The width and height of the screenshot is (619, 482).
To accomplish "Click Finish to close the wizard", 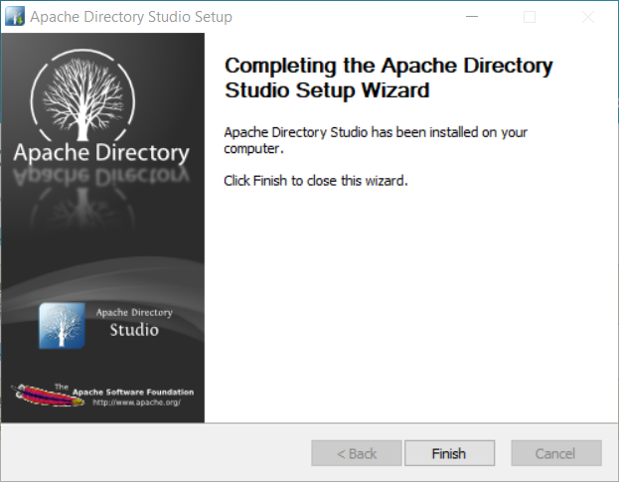I will pos(449,453).
